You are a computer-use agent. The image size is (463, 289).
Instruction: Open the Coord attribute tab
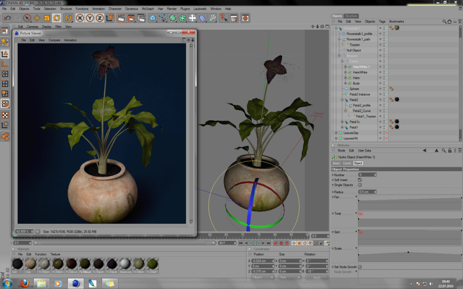(346, 163)
